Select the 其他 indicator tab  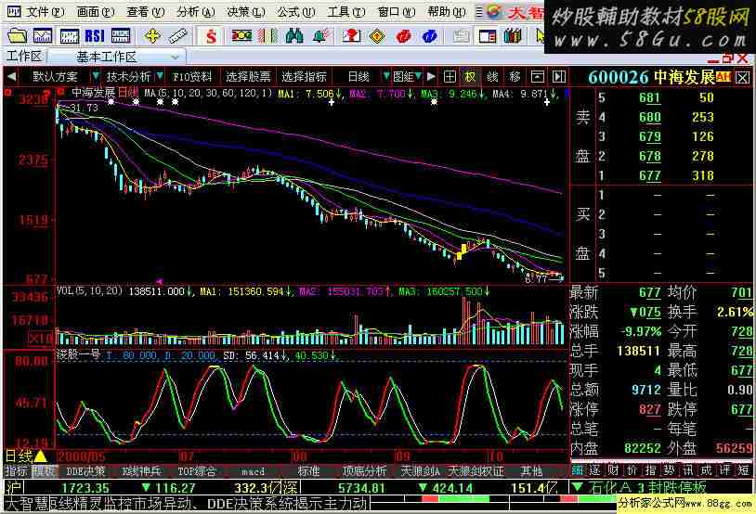tap(531, 470)
